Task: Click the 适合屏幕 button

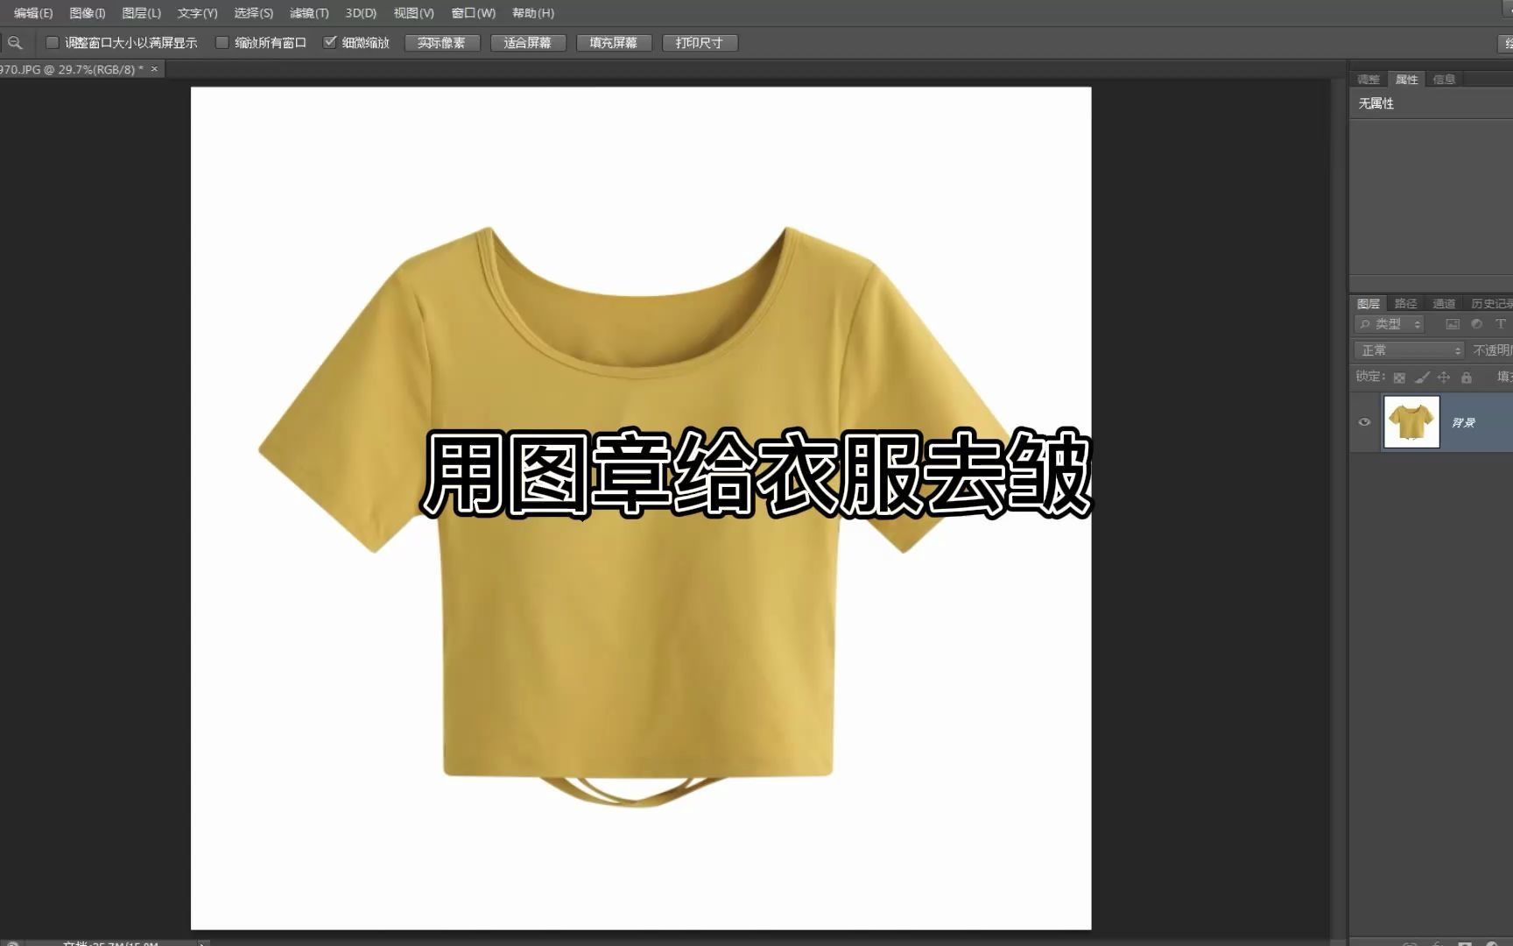Action: click(528, 42)
